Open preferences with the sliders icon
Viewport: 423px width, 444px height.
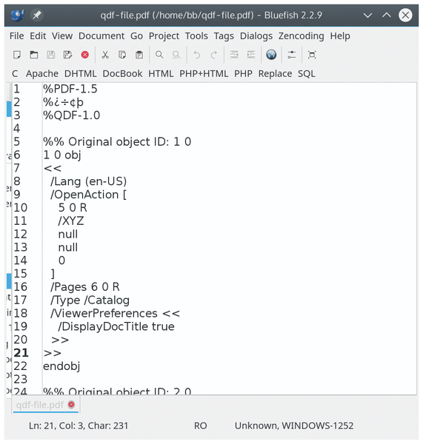point(291,55)
